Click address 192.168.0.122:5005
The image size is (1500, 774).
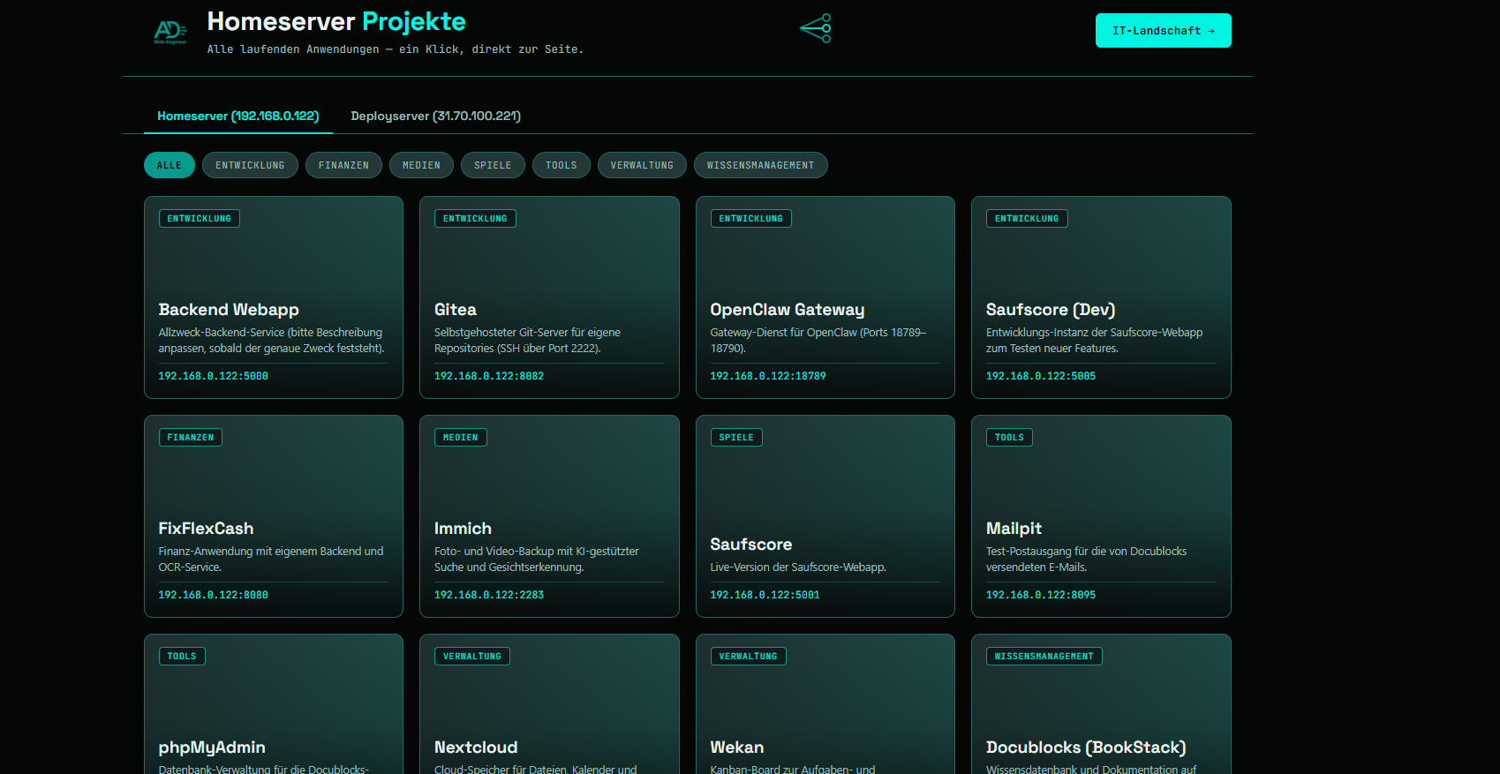click(x=1041, y=376)
